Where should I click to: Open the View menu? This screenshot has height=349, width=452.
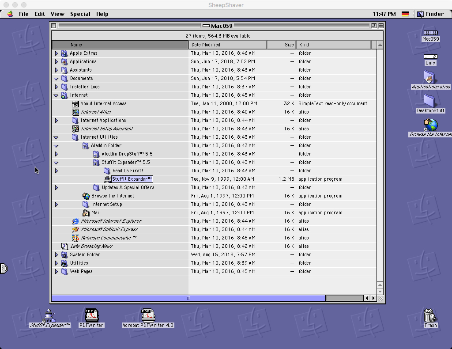pos(57,14)
